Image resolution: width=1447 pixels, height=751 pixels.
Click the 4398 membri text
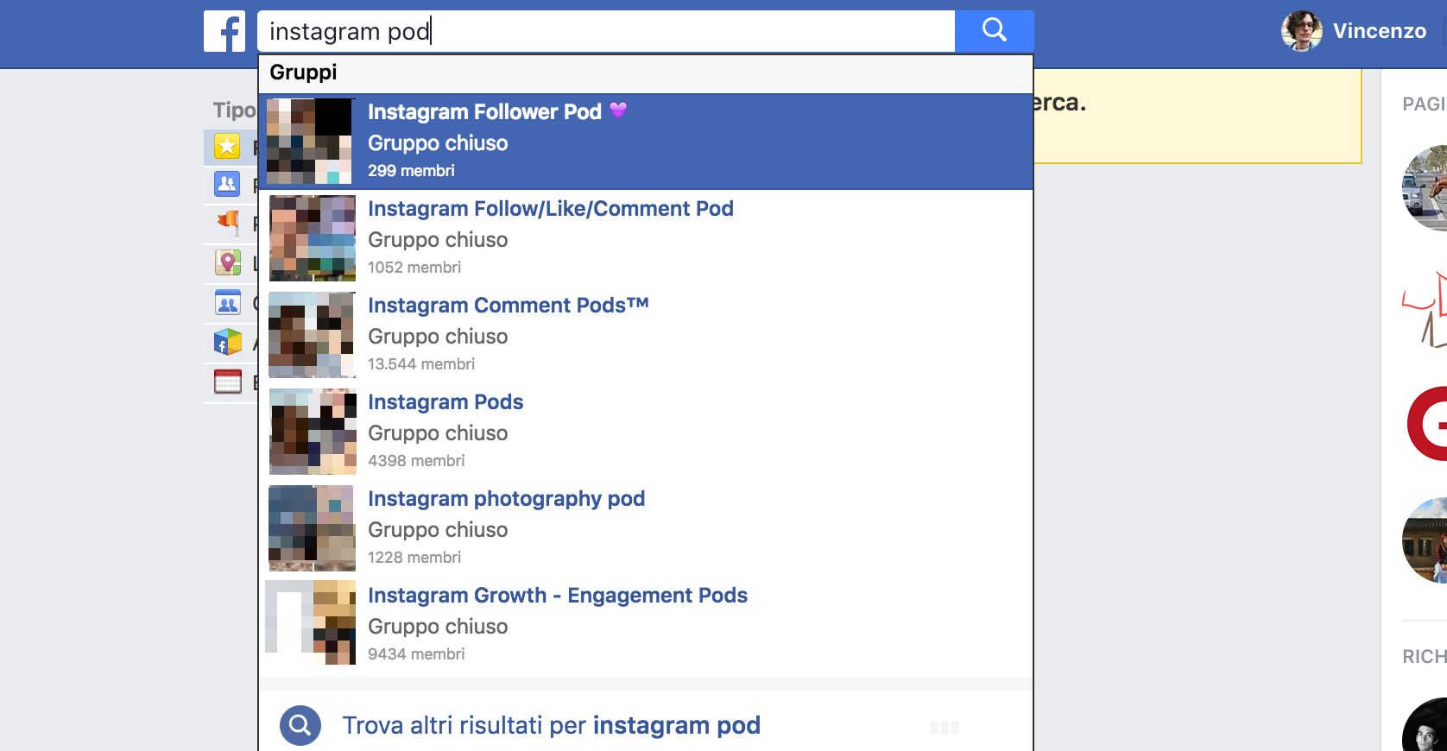pyautogui.click(x=416, y=461)
